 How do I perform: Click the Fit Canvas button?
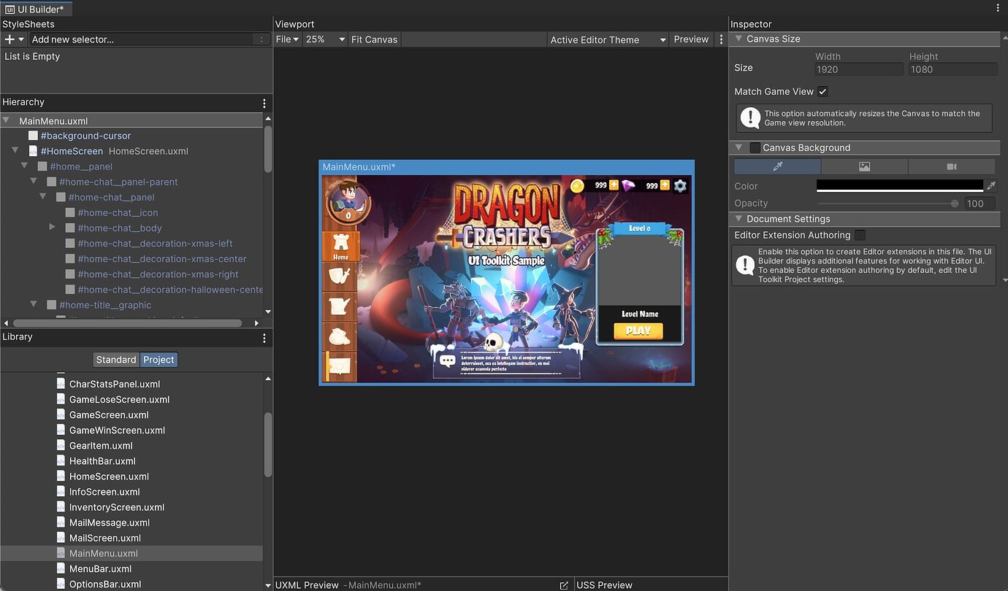pos(374,39)
